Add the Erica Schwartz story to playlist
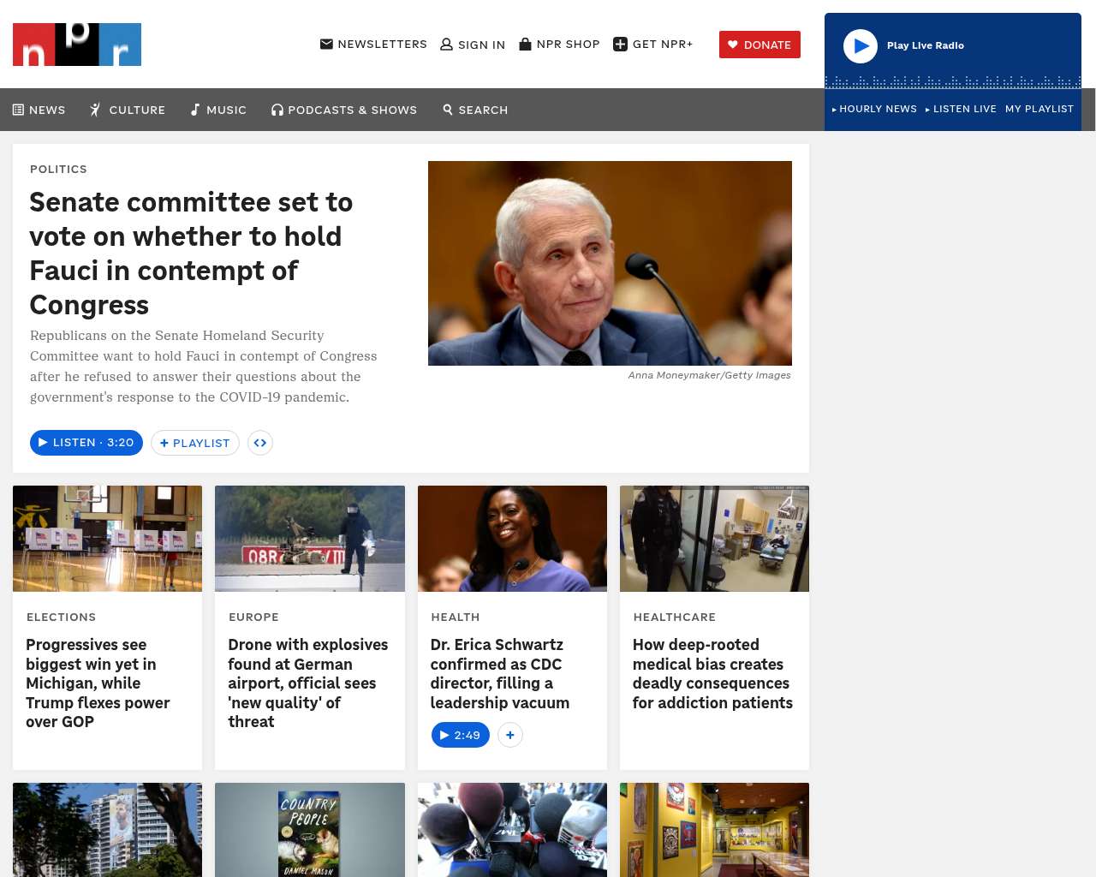The image size is (1096, 877). 510,735
